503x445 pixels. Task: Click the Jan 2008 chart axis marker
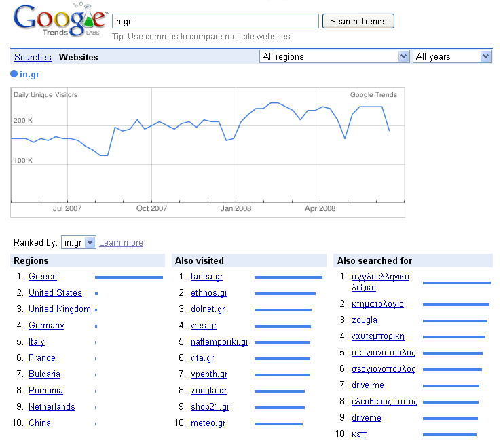[236, 208]
